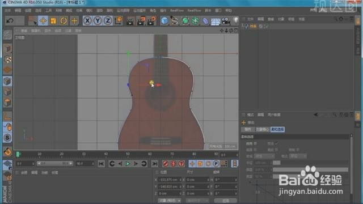Toggle the Z axis lock
Screen dimensions: 363x204
(x=108, y=21)
